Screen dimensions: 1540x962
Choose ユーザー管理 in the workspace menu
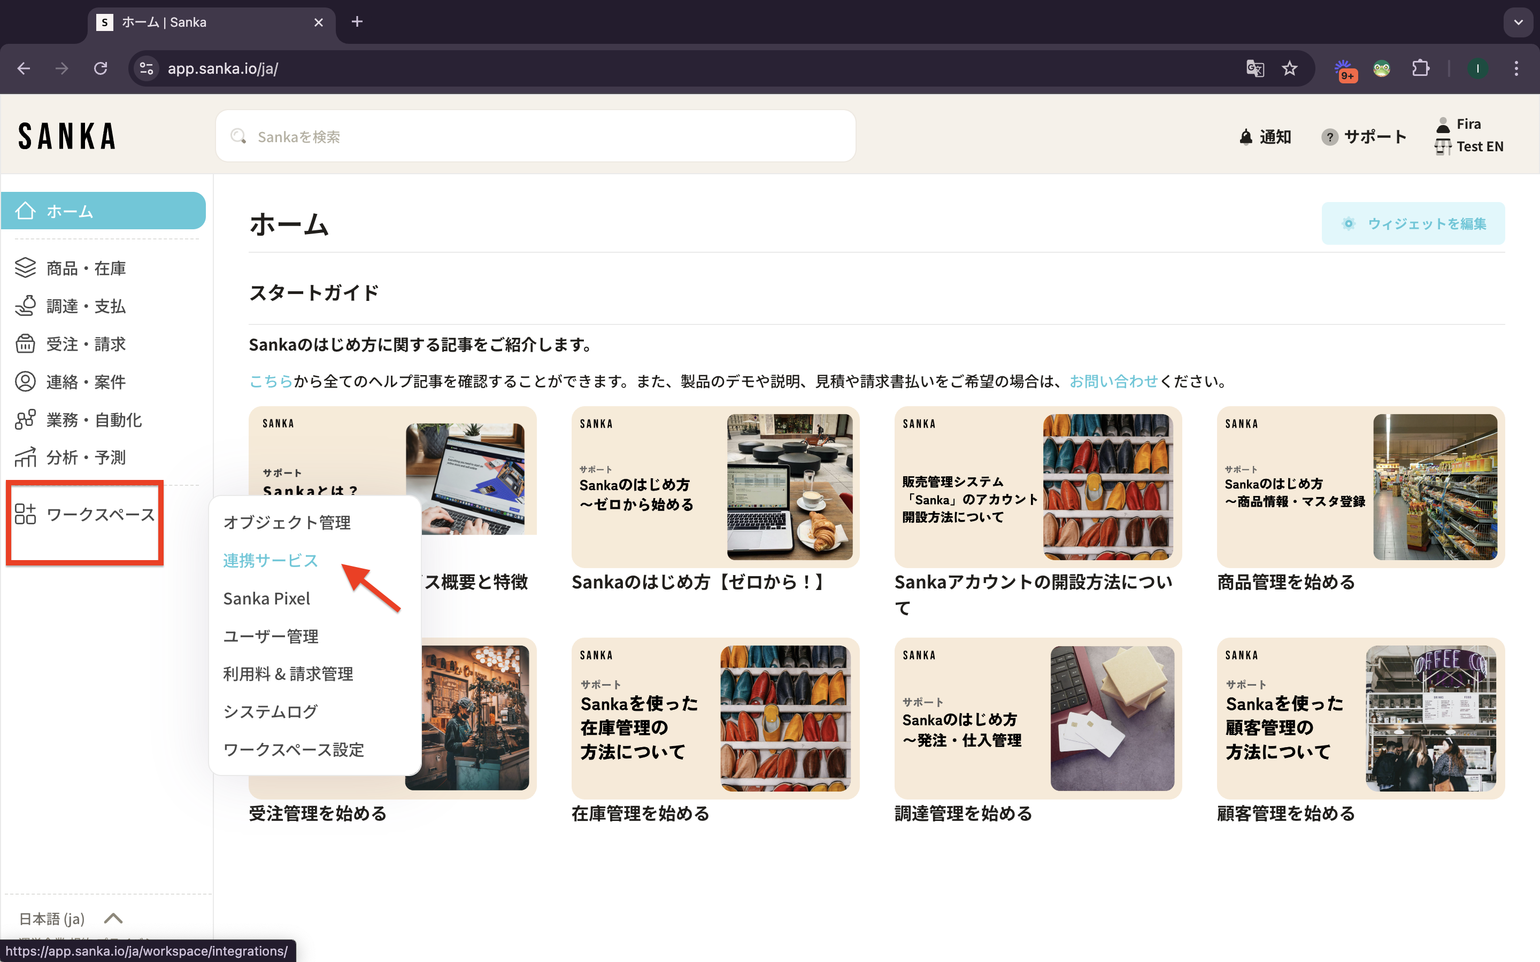271,636
